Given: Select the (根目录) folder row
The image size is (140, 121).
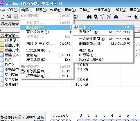Looking at the screenshot, I should [x=10, y=40].
